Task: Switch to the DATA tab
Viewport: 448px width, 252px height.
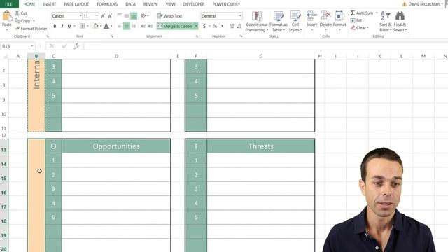Action: tap(130, 4)
